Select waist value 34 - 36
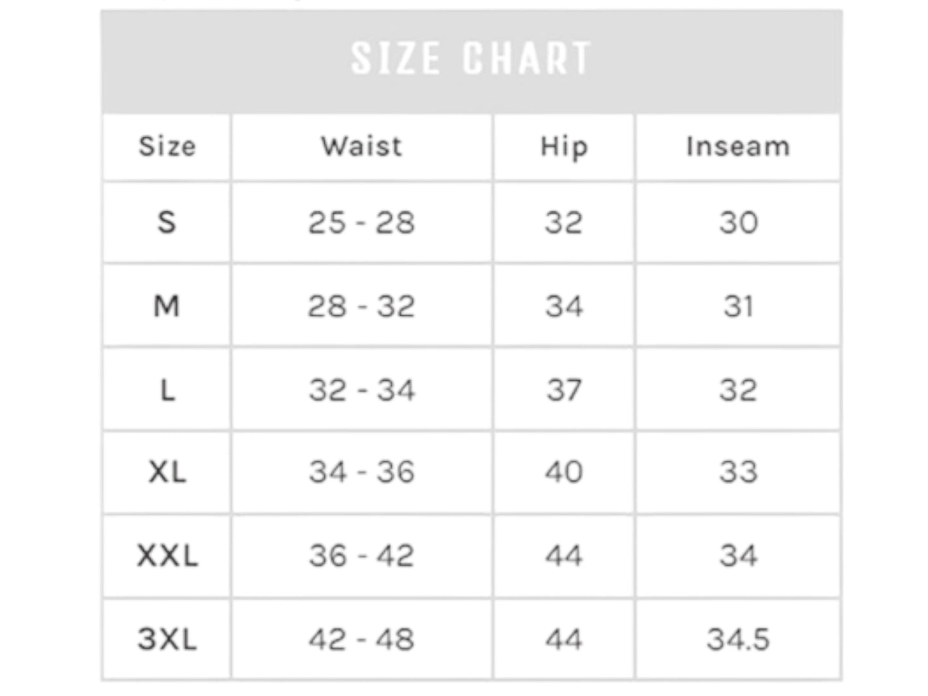Viewport: 928px width, 696px height. [x=362, y=473]
